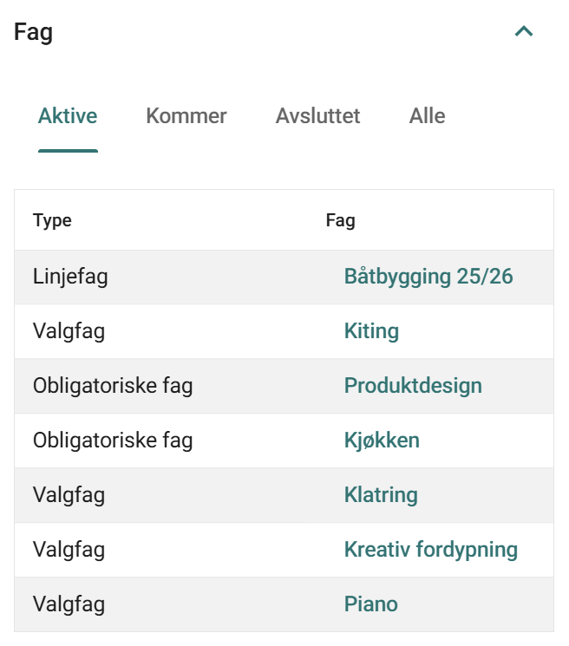Open the Avsluttet tab
Image resolution: width=569 pixels, height=646 pixels.
pyautogui.click(x=317, y=116)
